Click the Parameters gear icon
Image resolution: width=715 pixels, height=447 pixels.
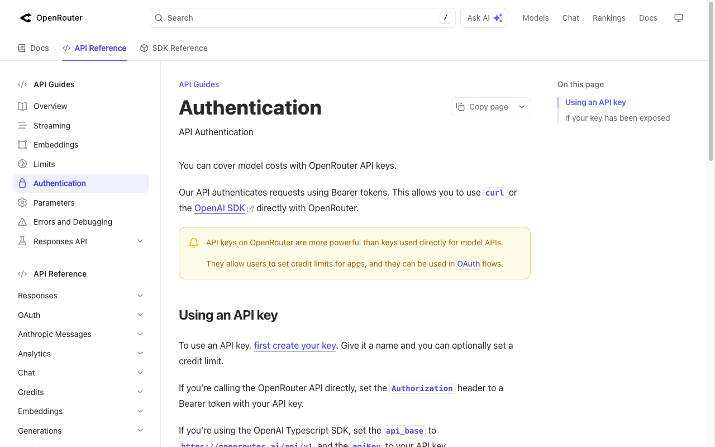click(22, 202)
